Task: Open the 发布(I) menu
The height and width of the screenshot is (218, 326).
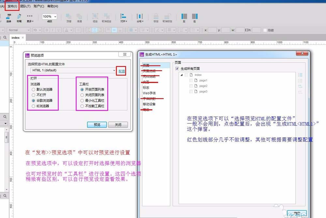Action: pos(12,6)
